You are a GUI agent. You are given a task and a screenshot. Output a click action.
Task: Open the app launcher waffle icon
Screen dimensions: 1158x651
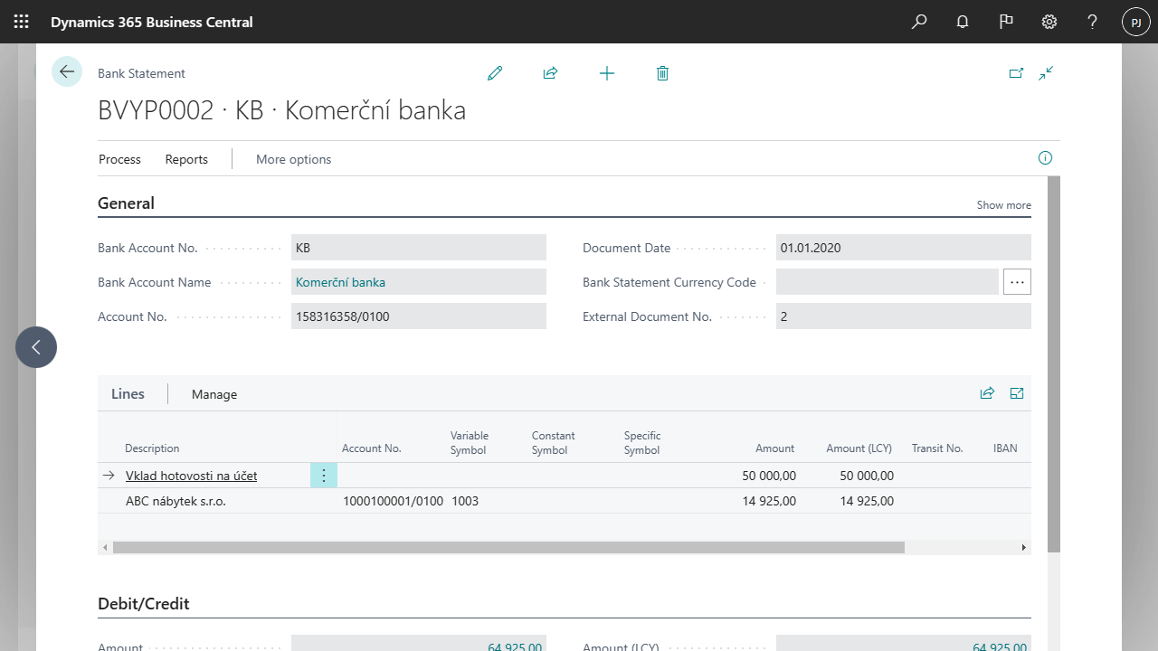[x=22, y=22]
